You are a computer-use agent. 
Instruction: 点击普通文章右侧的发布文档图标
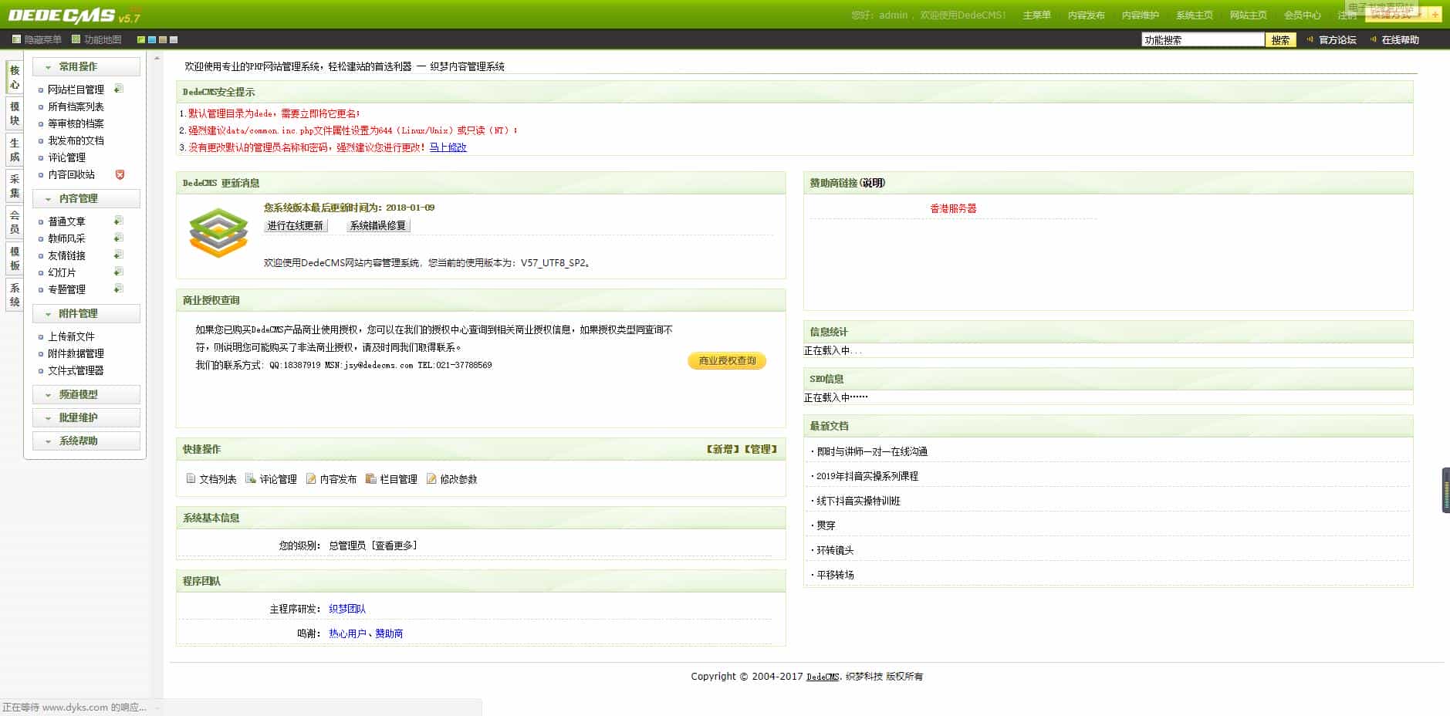(117, 220)
